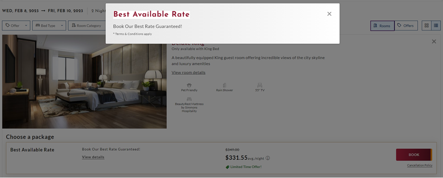Click the BeautyRest Mattress amenity icon
The image size is (443, 178).
coord(189,99)
